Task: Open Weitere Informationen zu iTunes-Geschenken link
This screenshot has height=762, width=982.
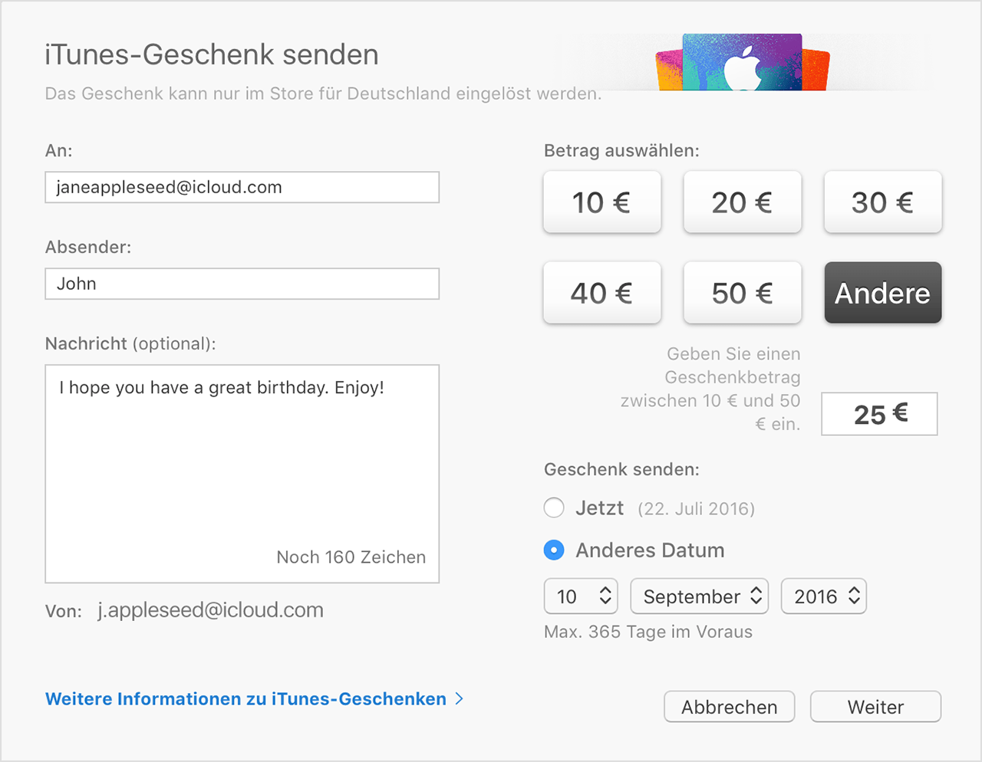Action: click(x=245, y=699)
